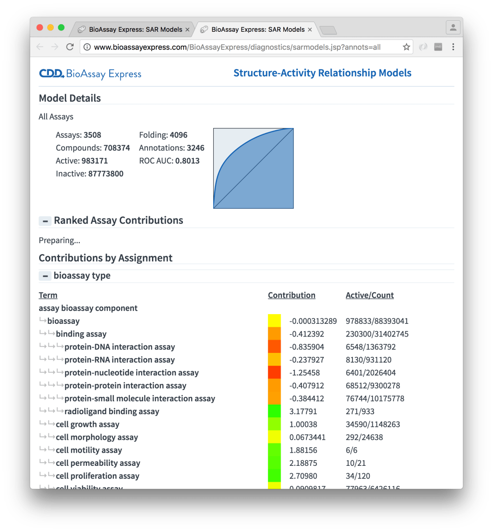493x532 pixels.
Task: Click the green radioligand binding assay swatch
Action: point(274,411)
